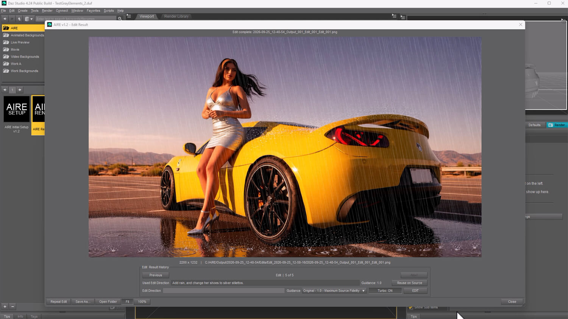Click the Open Folder button
This screenshot has height=319, width=568.
coord(108,302)
